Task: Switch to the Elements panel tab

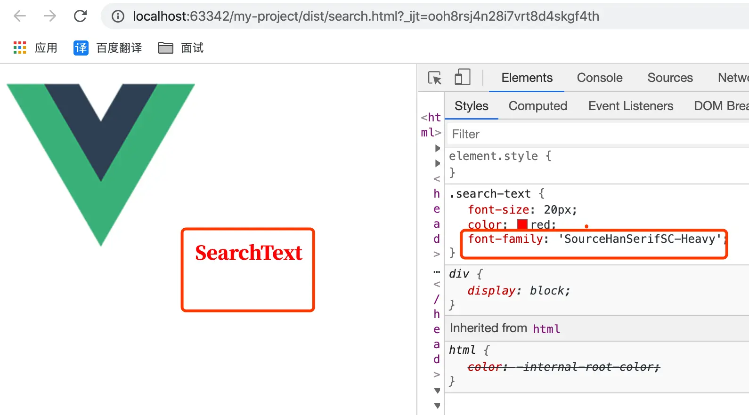Action: coord(527,78)
